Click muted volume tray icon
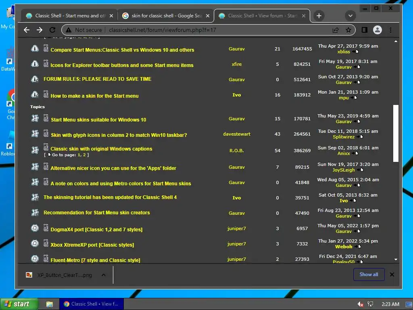 click(x=360, y=304)
